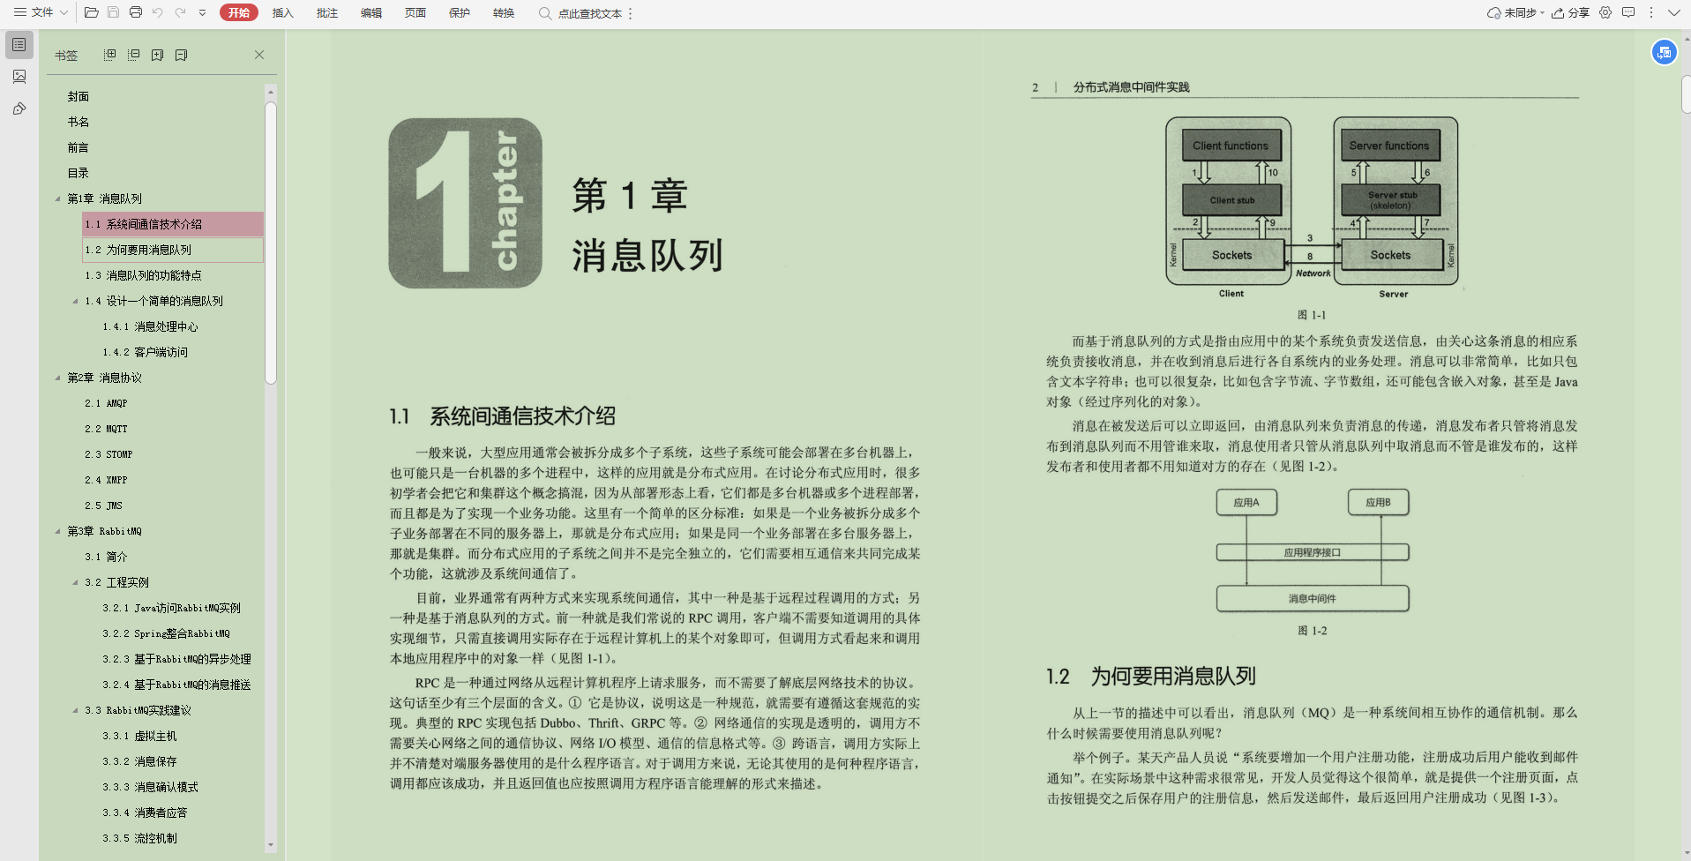Open the 文件 menu
The width and height of the screenshot is (1691, 861).
[41, 12]
